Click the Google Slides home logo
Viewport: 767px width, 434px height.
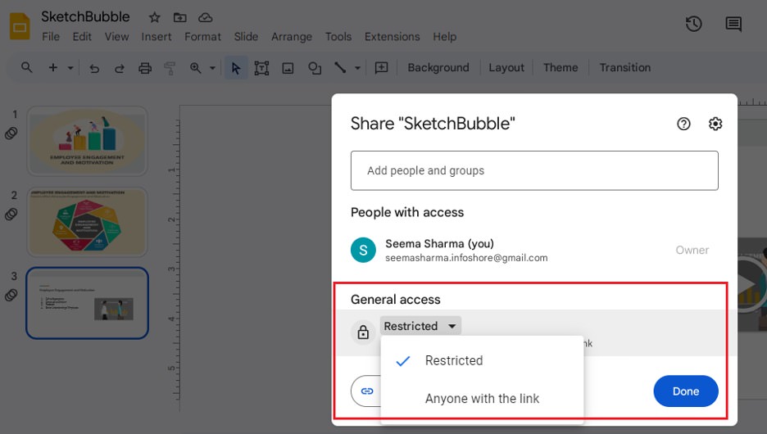20,26
